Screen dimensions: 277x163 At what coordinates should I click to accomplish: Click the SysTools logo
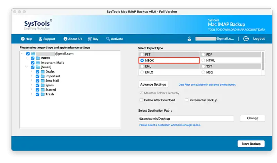(x=38, y=25)
